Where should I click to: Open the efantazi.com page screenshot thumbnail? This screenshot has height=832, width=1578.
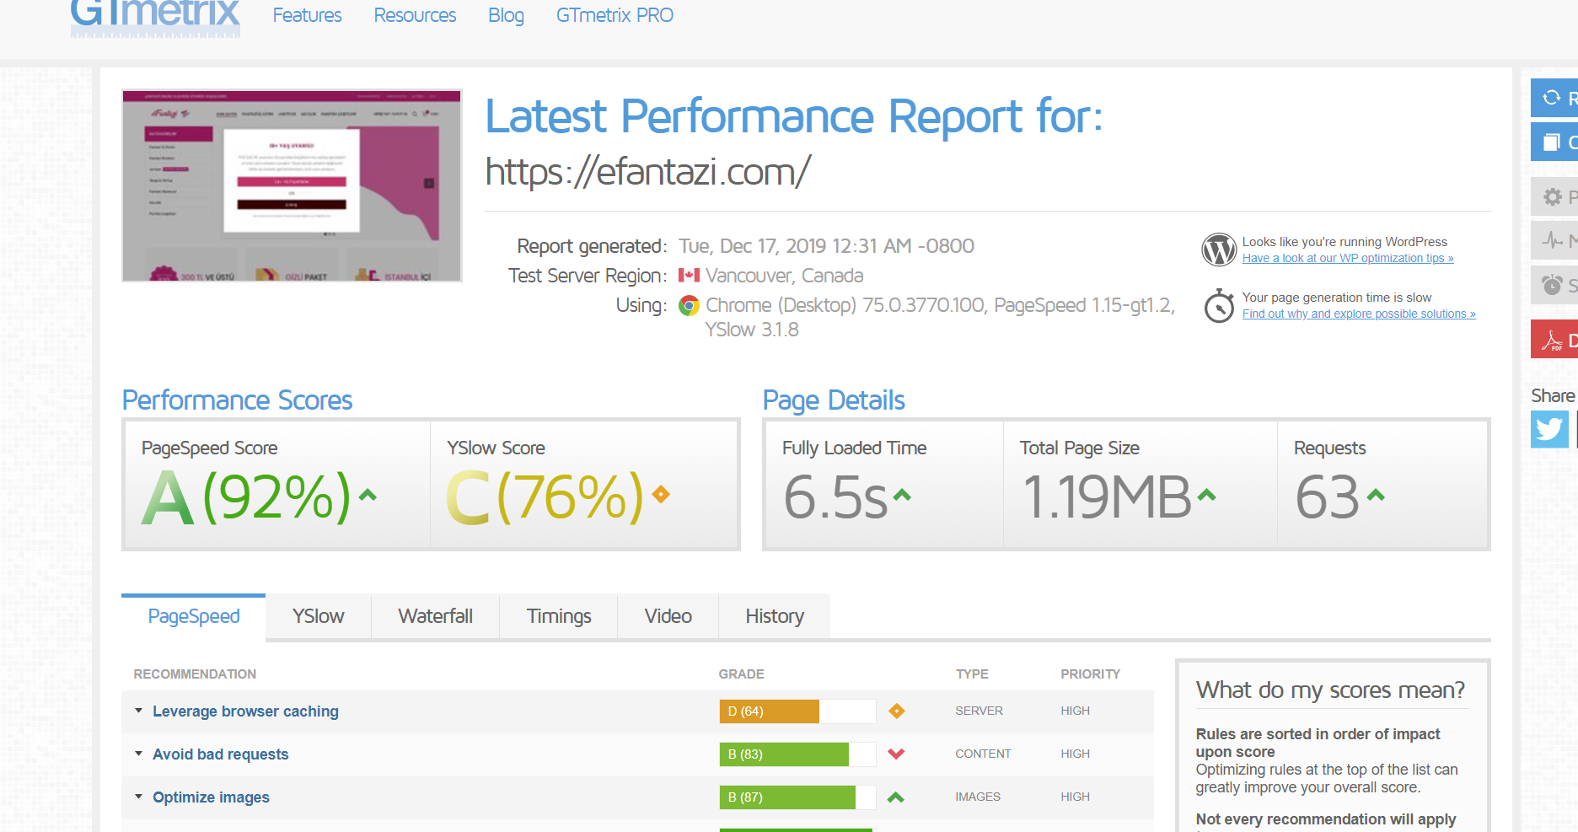point(292,185)
